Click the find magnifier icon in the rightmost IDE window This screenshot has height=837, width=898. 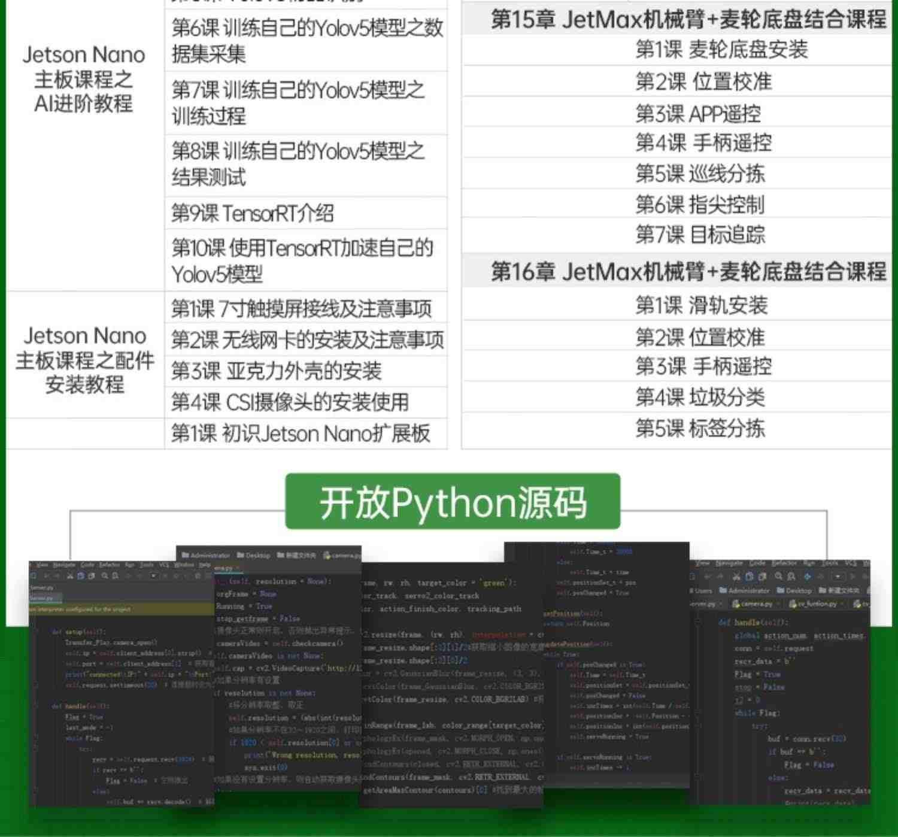pyautogui.click(x=778, y=577)
